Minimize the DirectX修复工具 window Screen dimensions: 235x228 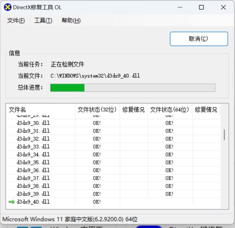tap(180, 7)
